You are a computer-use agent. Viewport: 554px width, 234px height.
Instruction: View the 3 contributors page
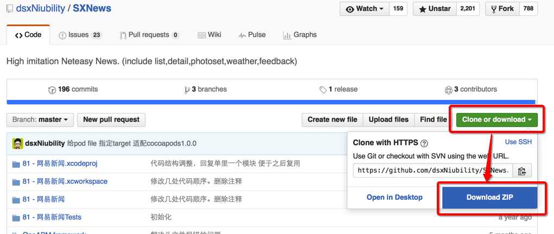click(x=470, y=90)
